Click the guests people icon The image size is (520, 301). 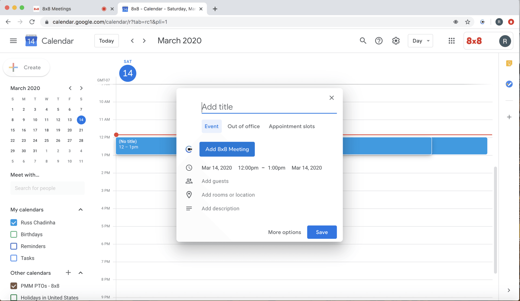tap(189, 181)
